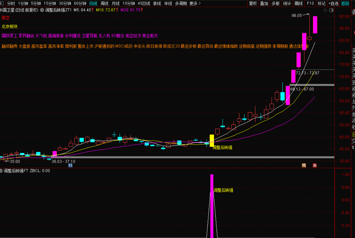Click the diamond icon above the price axis
Screen dimensions: 355x238
pyautogui.click(x=325, y=10)
